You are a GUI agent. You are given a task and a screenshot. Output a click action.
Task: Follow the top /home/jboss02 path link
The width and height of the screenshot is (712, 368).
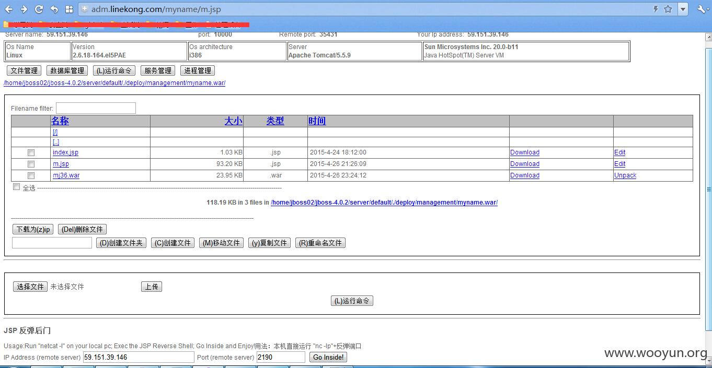[x=114, y=83]
